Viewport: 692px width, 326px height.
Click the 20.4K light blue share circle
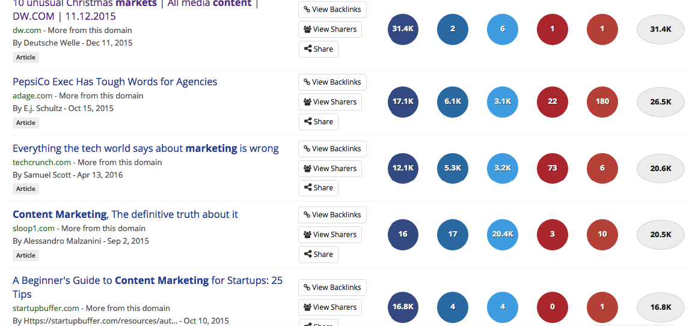click(503, 234)
